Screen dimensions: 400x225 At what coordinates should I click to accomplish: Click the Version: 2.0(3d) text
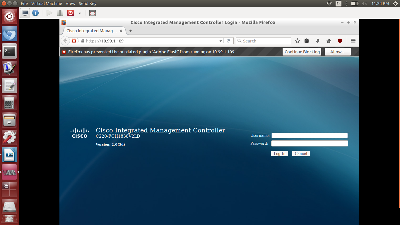pos(110,144)
